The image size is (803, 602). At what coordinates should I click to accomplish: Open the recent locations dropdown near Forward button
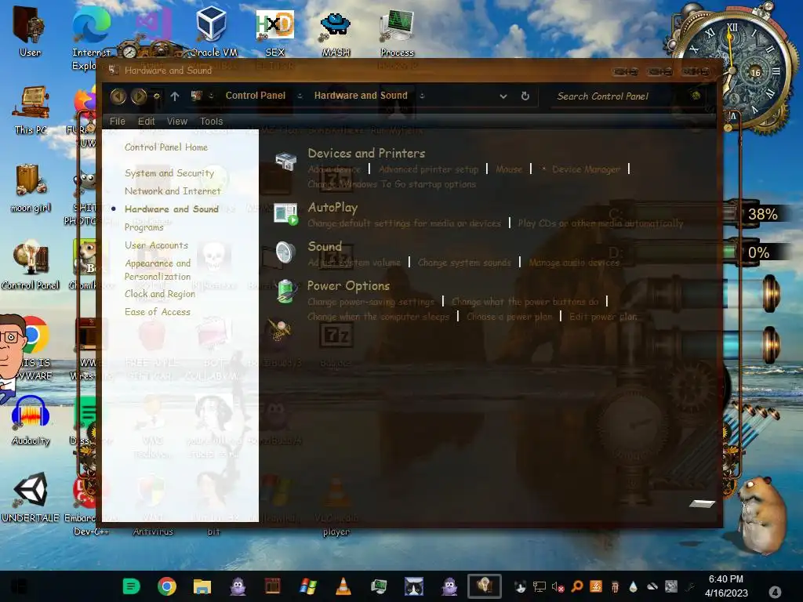coord(157,96)
